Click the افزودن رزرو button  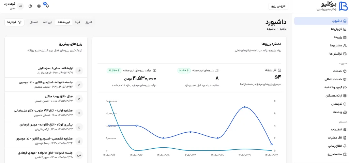[x=278, y=6]
